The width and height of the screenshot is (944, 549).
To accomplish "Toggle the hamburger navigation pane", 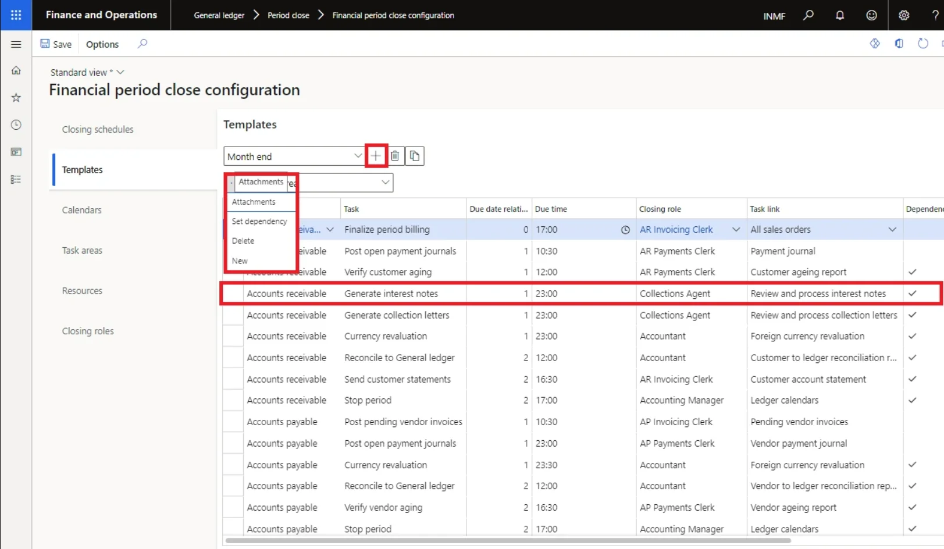I will 16,44.
